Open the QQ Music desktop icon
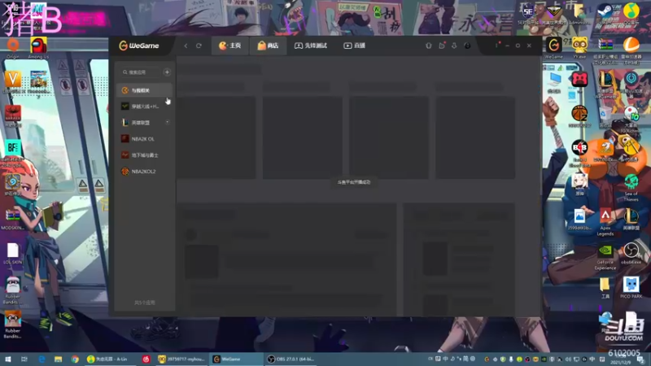The height and width of the screenshot is (366, 651). 631,12
